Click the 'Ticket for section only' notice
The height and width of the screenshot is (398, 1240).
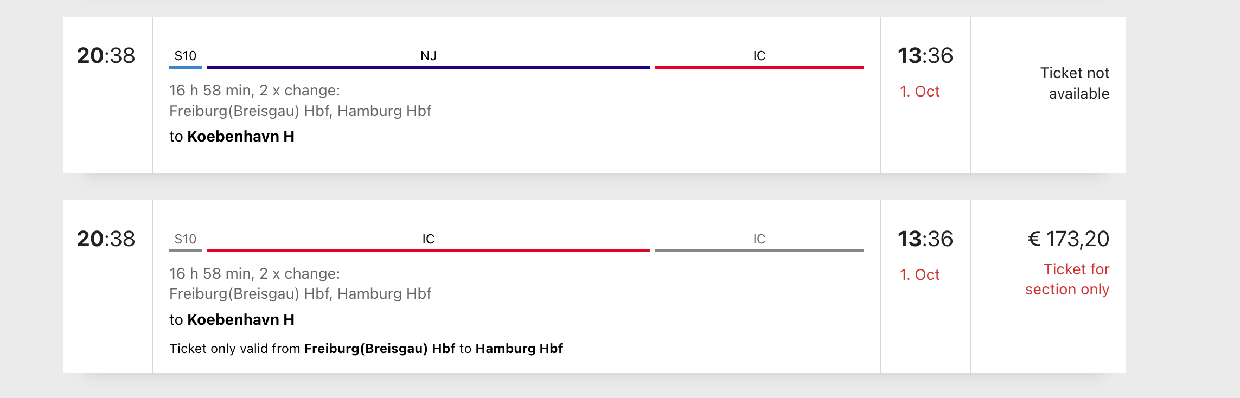tap(1068, 279)
